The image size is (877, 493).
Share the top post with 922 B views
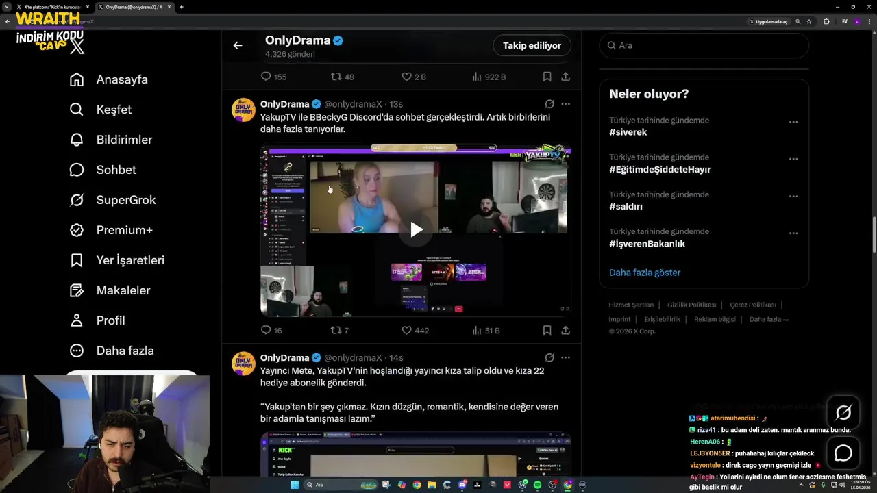click(x=565, y=77)
